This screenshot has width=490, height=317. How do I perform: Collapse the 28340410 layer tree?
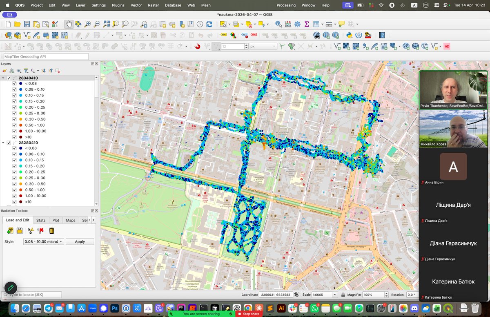click(4, 78)
